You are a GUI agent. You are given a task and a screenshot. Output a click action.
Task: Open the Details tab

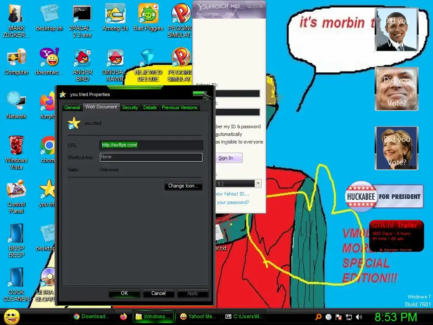click(150, 107)
